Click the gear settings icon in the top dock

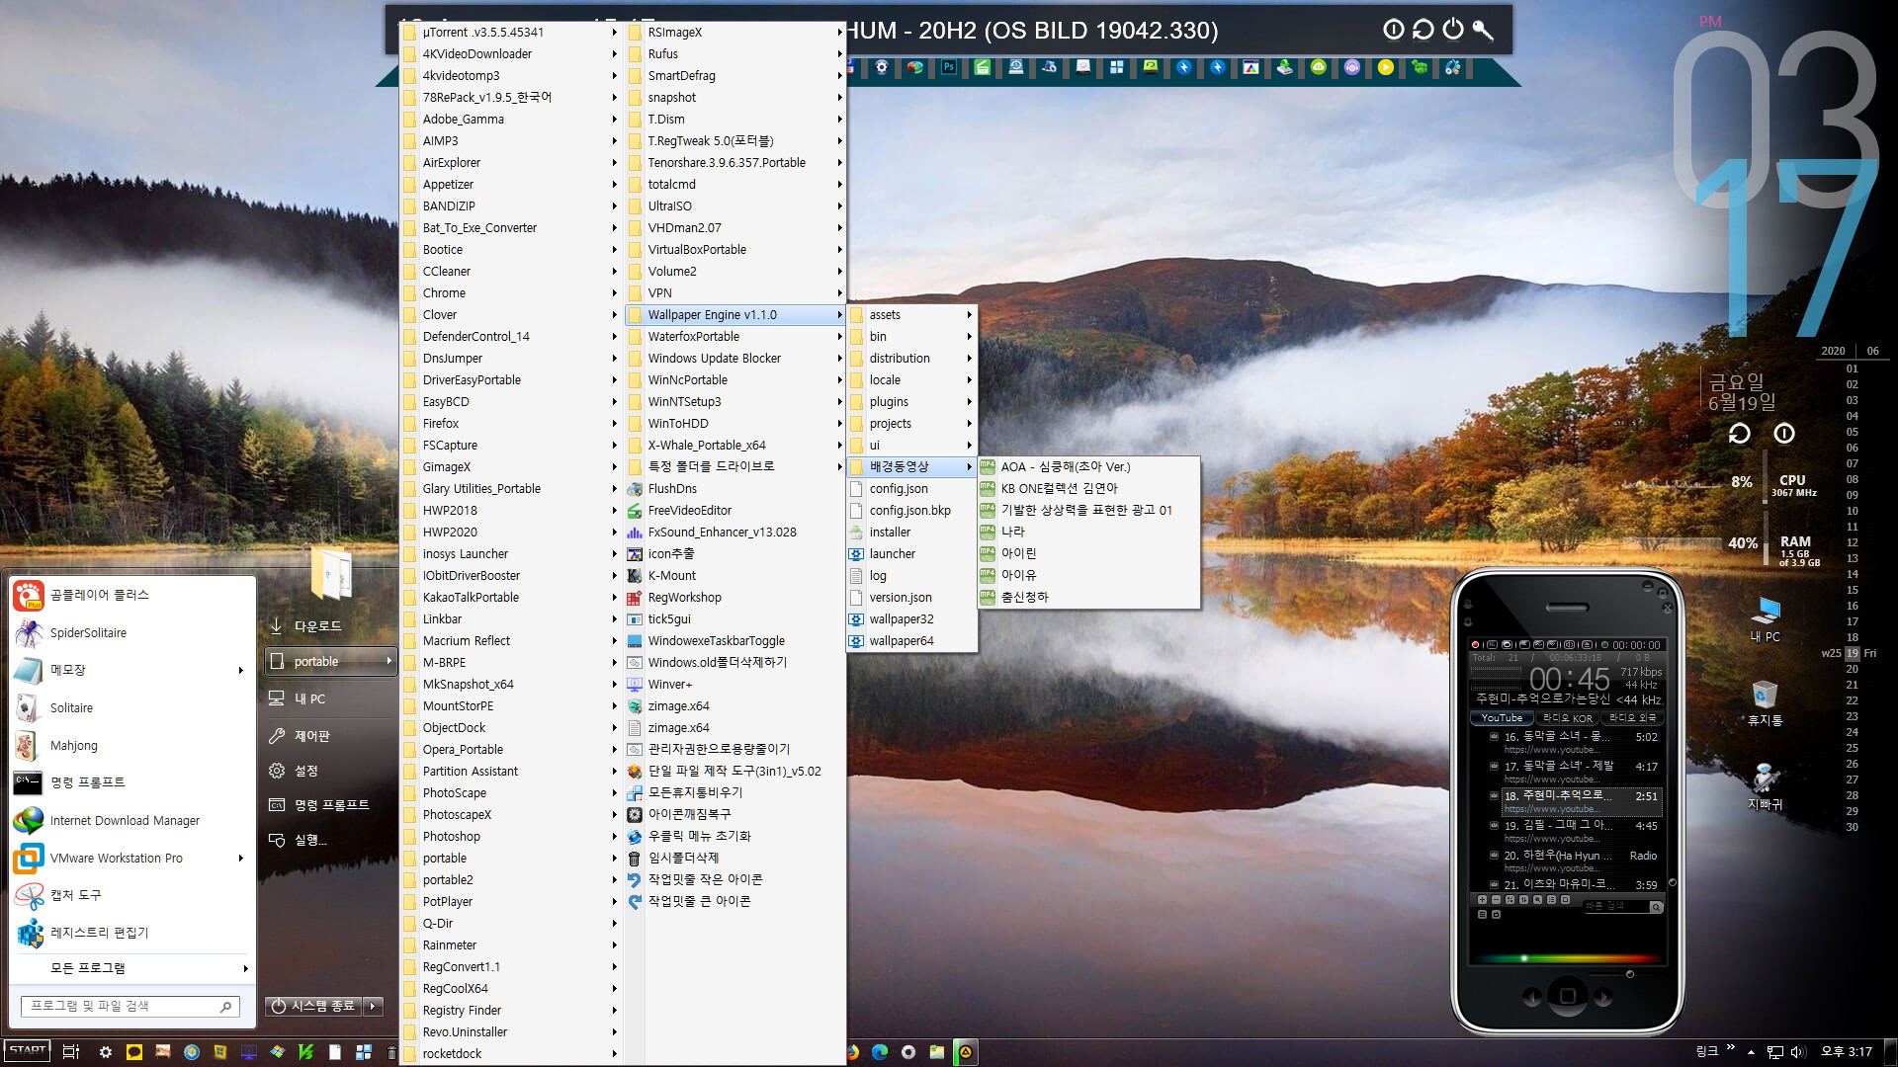[x=882, y=67]
